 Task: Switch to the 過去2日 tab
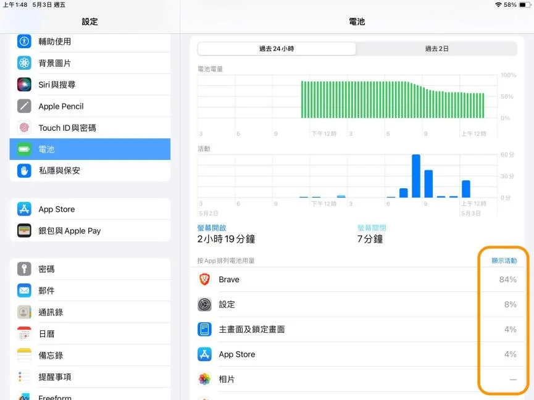click(436, 49)
